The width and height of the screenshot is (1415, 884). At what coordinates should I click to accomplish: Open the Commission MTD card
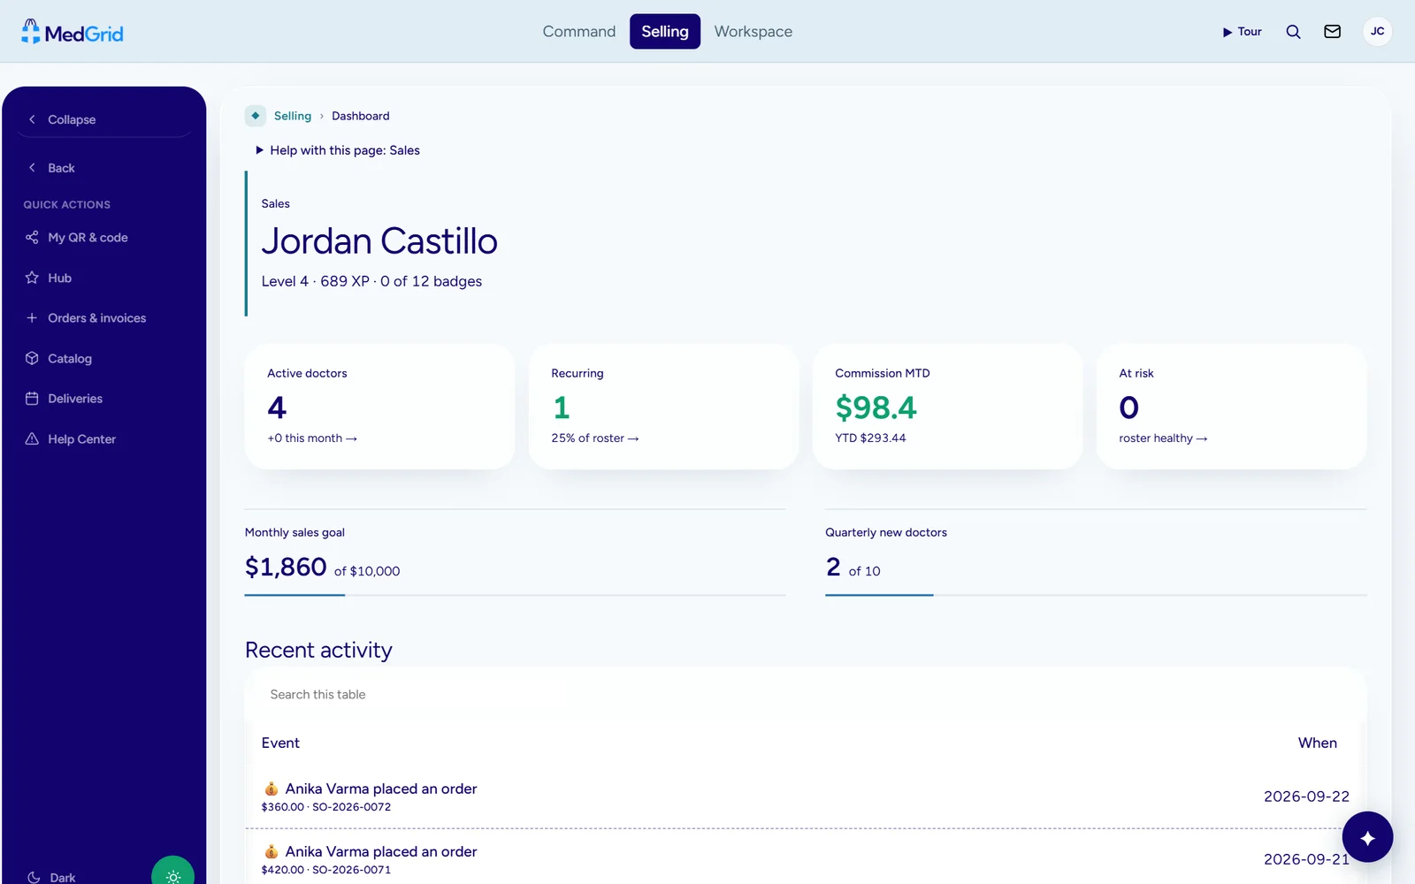click(x=947, y=407)
